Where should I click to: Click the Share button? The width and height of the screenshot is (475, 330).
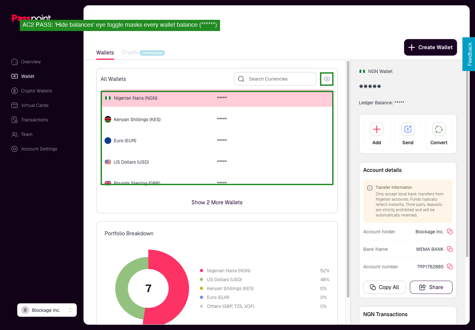431,287
